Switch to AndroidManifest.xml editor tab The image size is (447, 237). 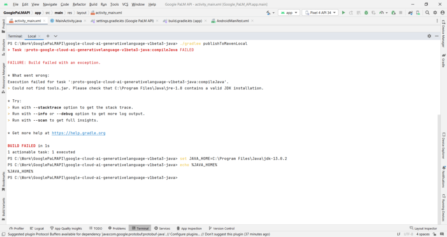(232, 21)
